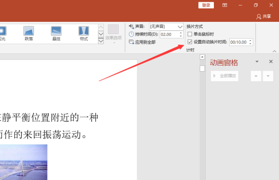
Task: Open ribbon display options icon
Action: click(x=225, y=5)
